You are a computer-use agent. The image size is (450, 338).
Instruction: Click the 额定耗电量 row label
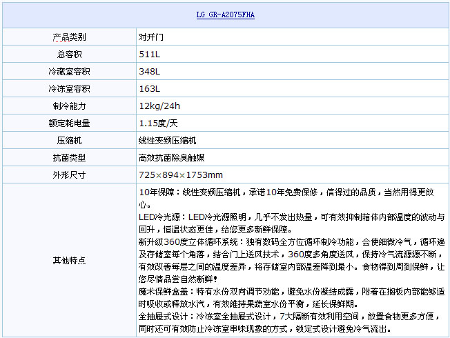(x=69, y=123)
